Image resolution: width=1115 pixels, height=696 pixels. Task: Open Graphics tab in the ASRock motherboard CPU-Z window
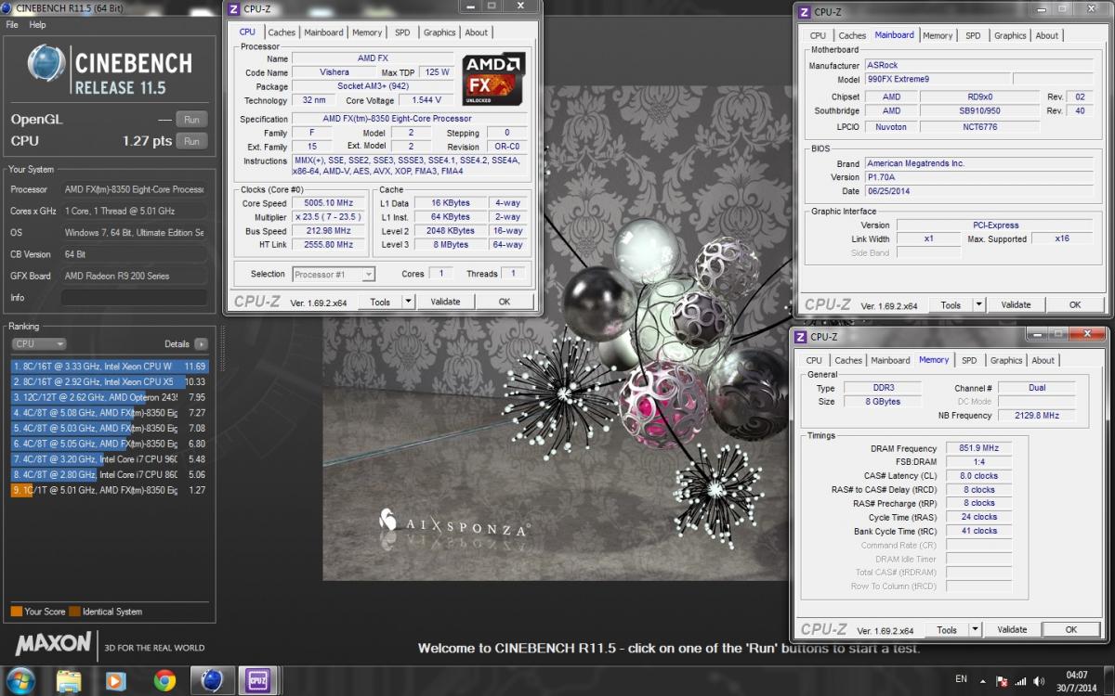[1010, 36]
